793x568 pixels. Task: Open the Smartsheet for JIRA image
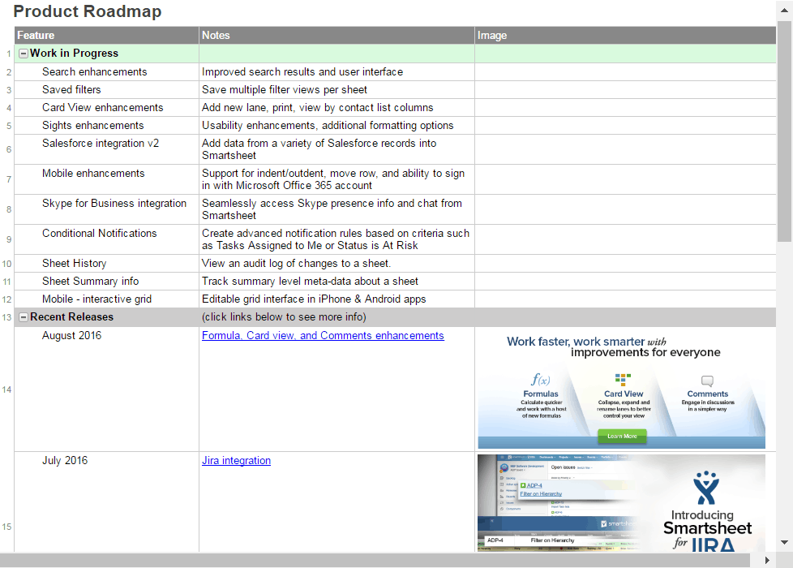622,503
